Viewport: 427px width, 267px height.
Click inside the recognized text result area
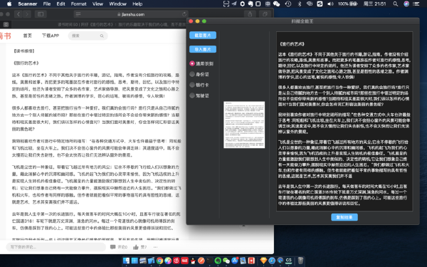coord(344,121)
